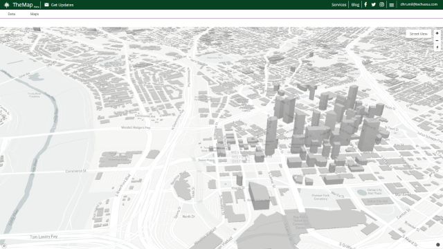Image resolution: width=443 pixels, height=249 pixels.
Task: Open the Twitter bird icon
Action: point(374,5)
